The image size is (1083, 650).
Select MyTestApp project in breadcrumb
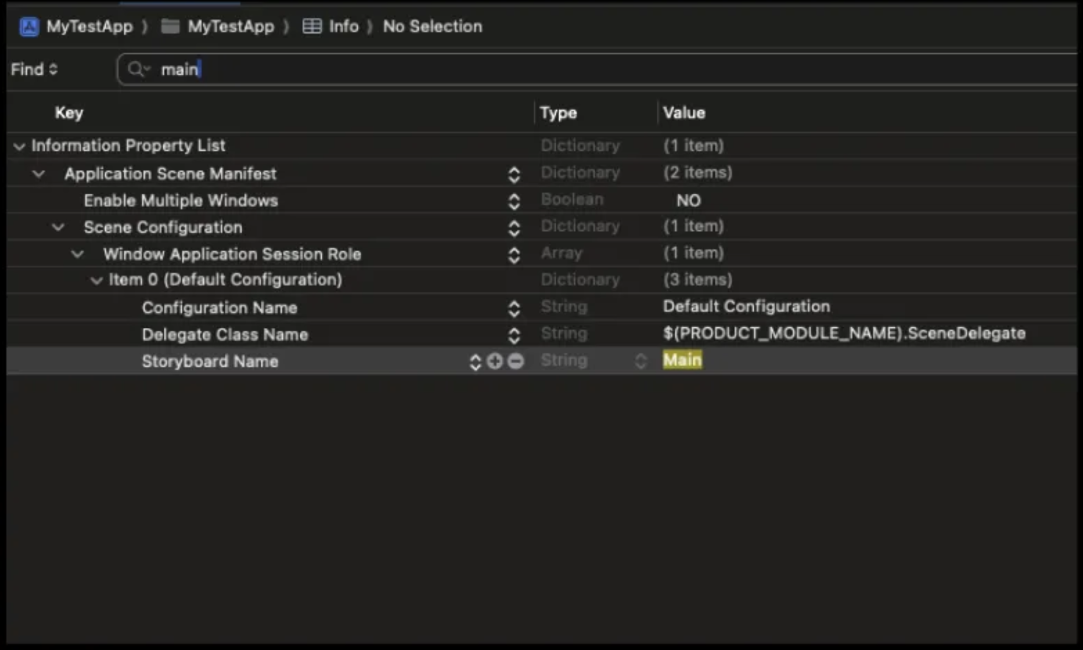[x=90, y=26]
